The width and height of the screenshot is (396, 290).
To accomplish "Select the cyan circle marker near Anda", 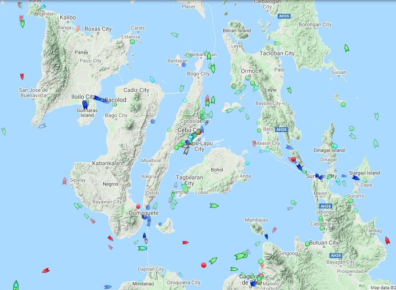I will click(x=248, y=163).
